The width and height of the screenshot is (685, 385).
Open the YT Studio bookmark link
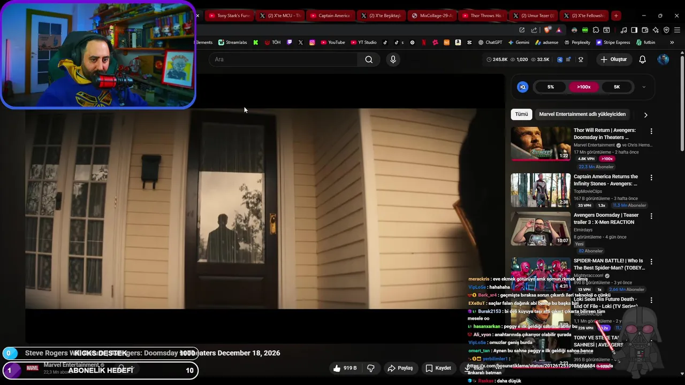pos(363,42)
